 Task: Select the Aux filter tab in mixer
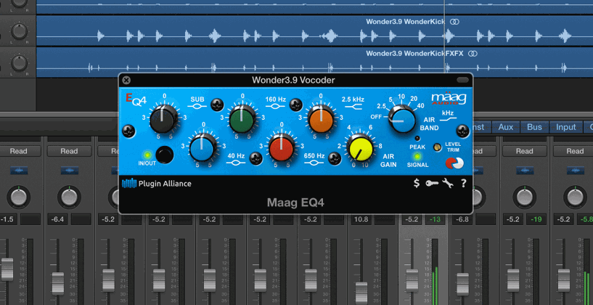[x=506, y=127]
